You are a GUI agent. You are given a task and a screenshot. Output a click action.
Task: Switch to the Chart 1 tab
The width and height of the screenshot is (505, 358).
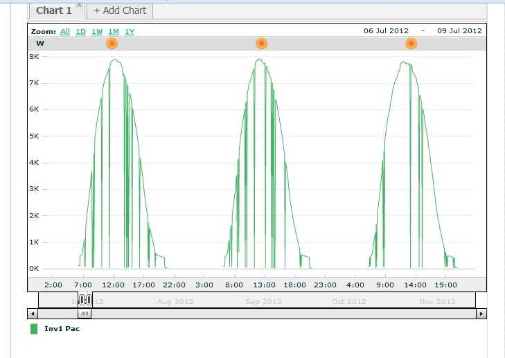[x=53, y=10]
